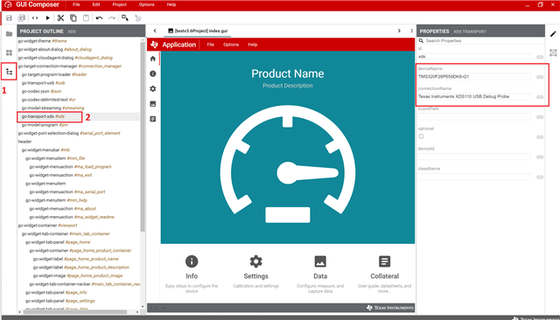The width and height of the screenshot is (560, 320).
Task: Select gc-widget-theme #theme outline item
Action: click(43, 41)
